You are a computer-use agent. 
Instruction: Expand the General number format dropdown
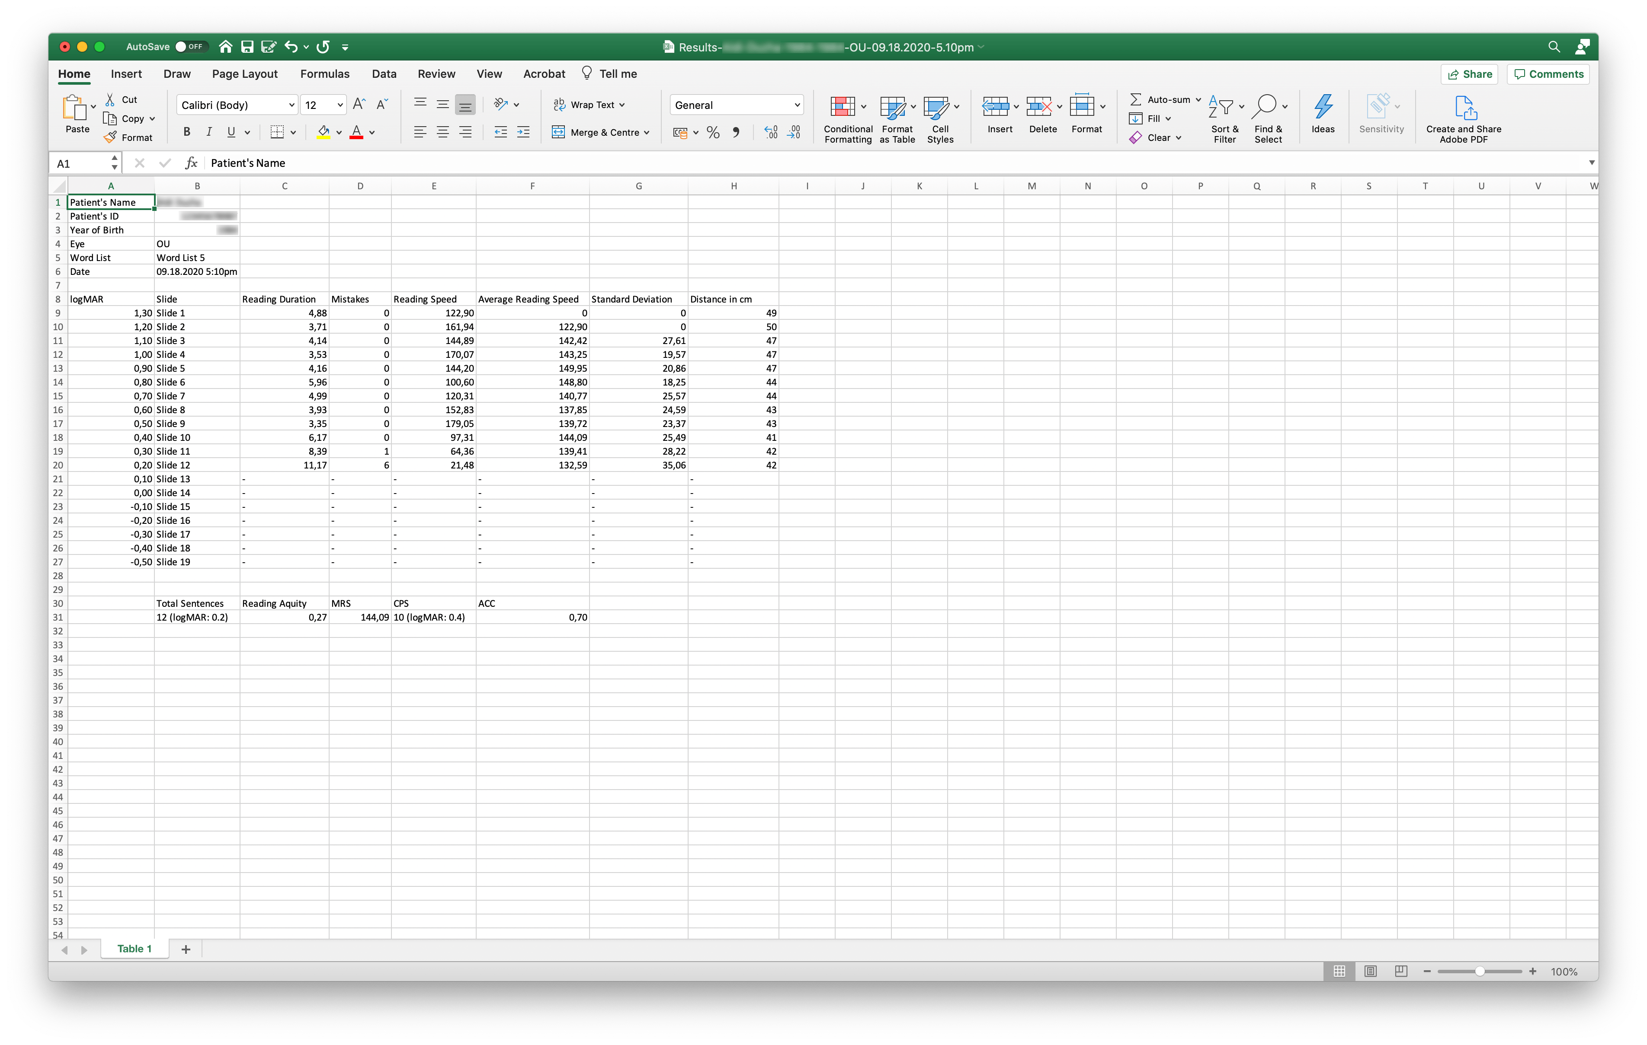(796, 105)
